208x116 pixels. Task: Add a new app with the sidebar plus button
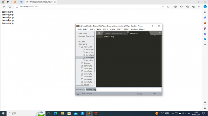point(205,53)
